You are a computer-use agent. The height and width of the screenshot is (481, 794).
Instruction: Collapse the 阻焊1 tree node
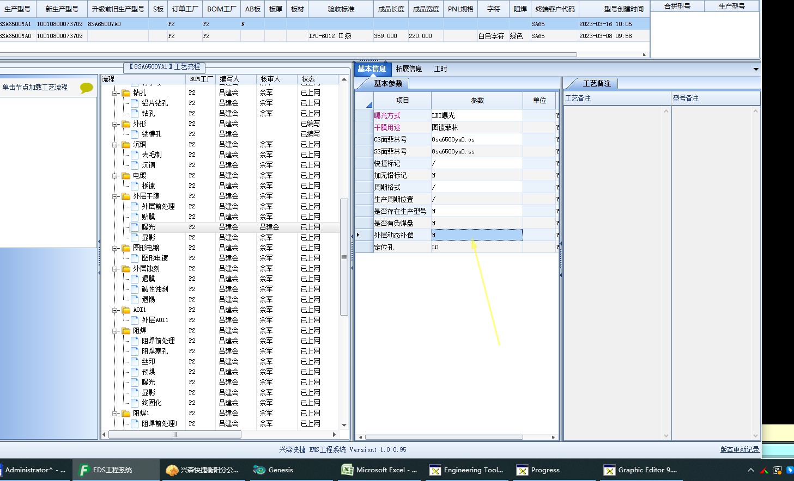116,414
